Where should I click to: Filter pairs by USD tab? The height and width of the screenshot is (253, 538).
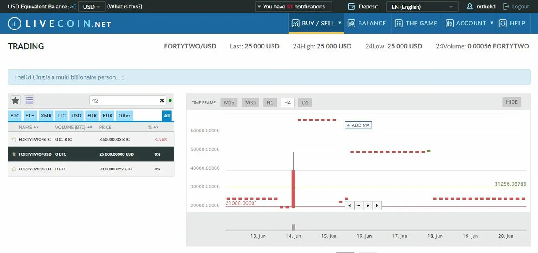(76, 115)
